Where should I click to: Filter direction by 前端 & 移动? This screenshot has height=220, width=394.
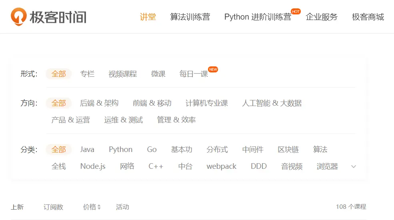tap(152, 103)
